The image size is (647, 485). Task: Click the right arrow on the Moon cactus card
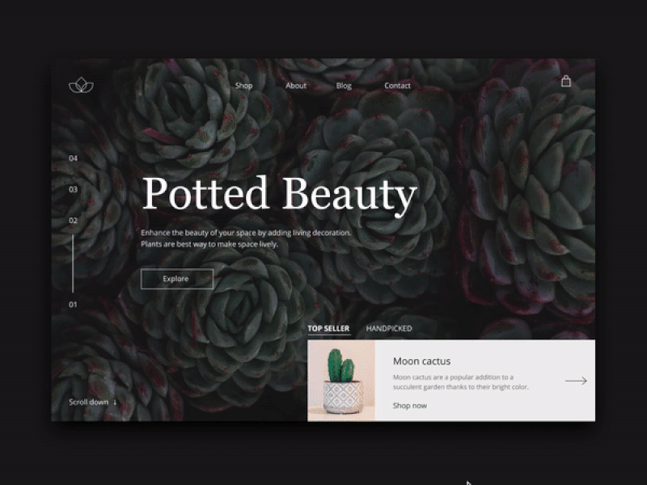pyautogui.click(x=577, y=380)
